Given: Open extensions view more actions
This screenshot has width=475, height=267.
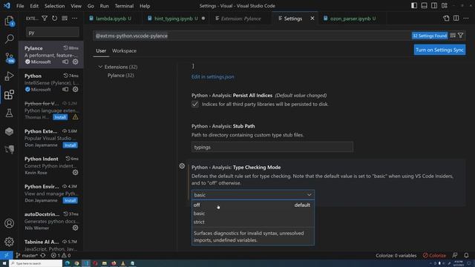Looking at the screenshot, I should (x=74, y=19).
